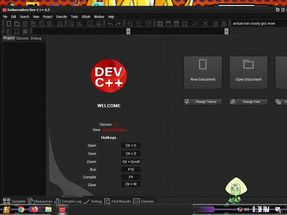Viewport: 287px width, 215px height.
Task: Click the Unindent toolbar icon
Action: [x=138, y=24]
